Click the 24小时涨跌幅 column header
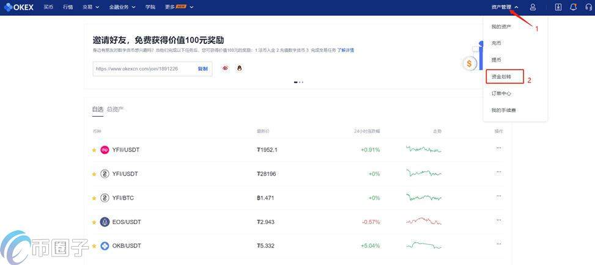Screen dimensions: 595x265 click(x=366, y=131)
